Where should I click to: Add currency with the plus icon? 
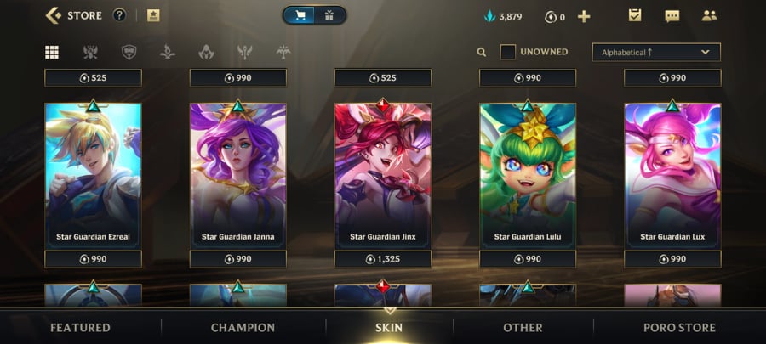pos(584,17)
